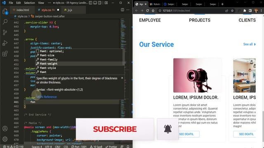Click the browser back arrow
The width and height of the screenshot is (264, 148).
coord(137,11)
